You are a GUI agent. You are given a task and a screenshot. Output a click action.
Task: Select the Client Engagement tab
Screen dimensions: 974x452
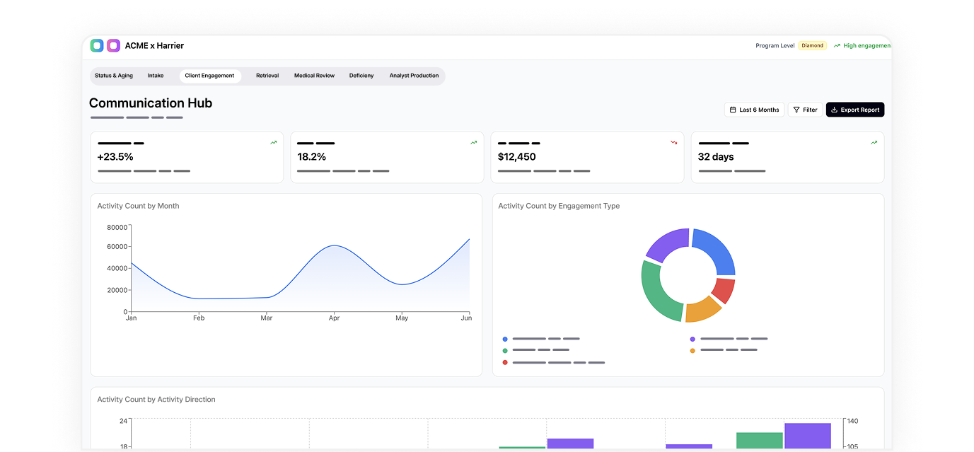pos(209,76)
